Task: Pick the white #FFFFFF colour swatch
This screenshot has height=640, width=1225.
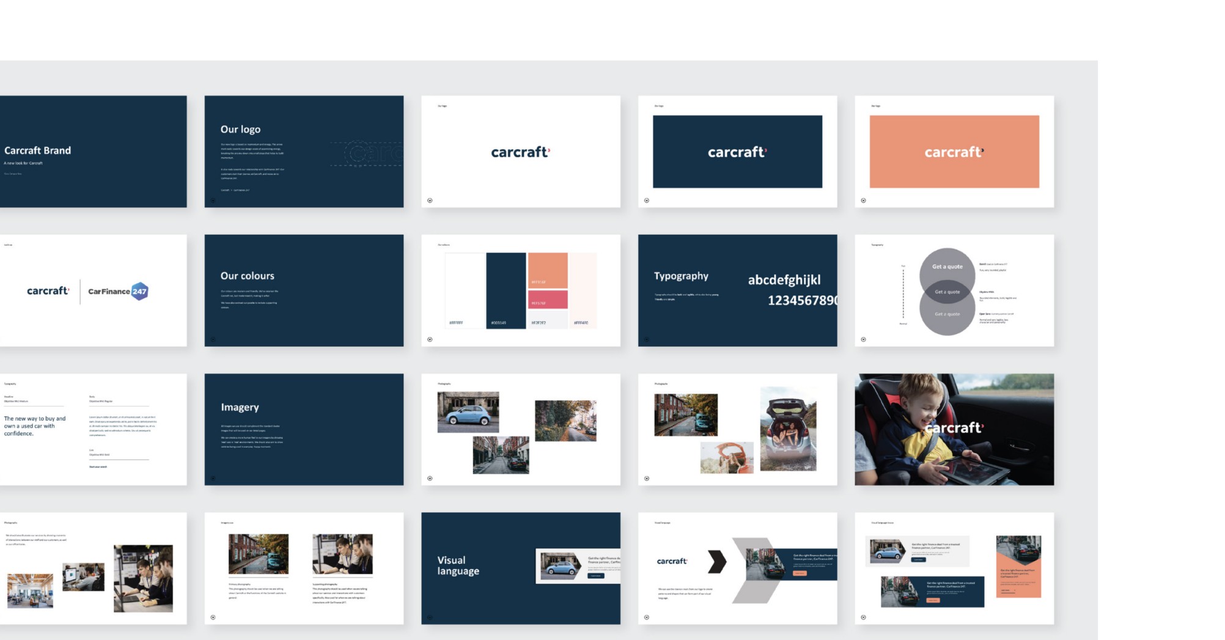Action: [465, 290]
